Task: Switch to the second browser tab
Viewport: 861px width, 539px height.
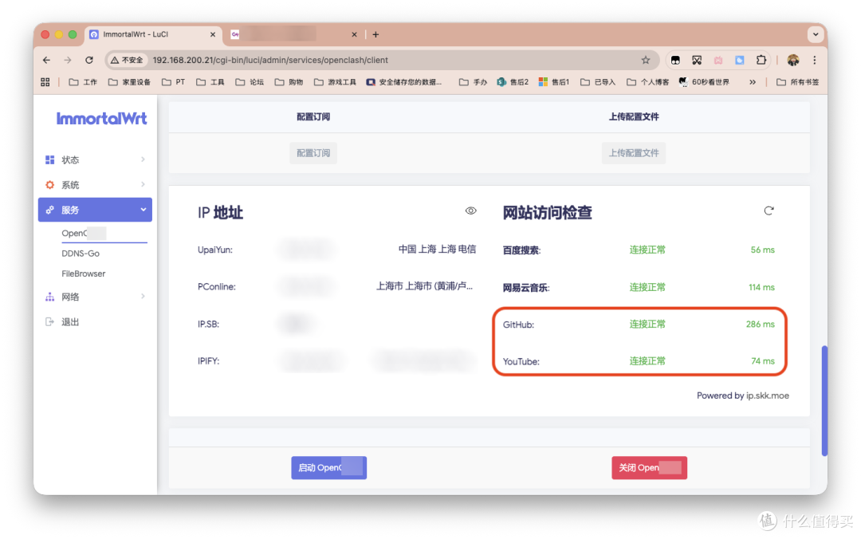Action: (x=293, y=34)
